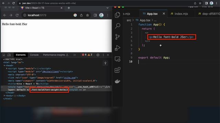This screenshot has height=123, width=220.
Task: Bookmark localhost page with star icon
Action: tap(88, 15)
